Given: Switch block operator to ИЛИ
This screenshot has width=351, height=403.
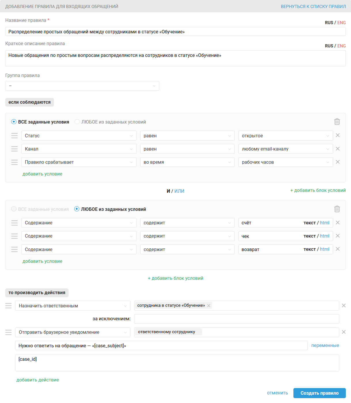Looking at the screenshot, I should (x=179, y=191).
